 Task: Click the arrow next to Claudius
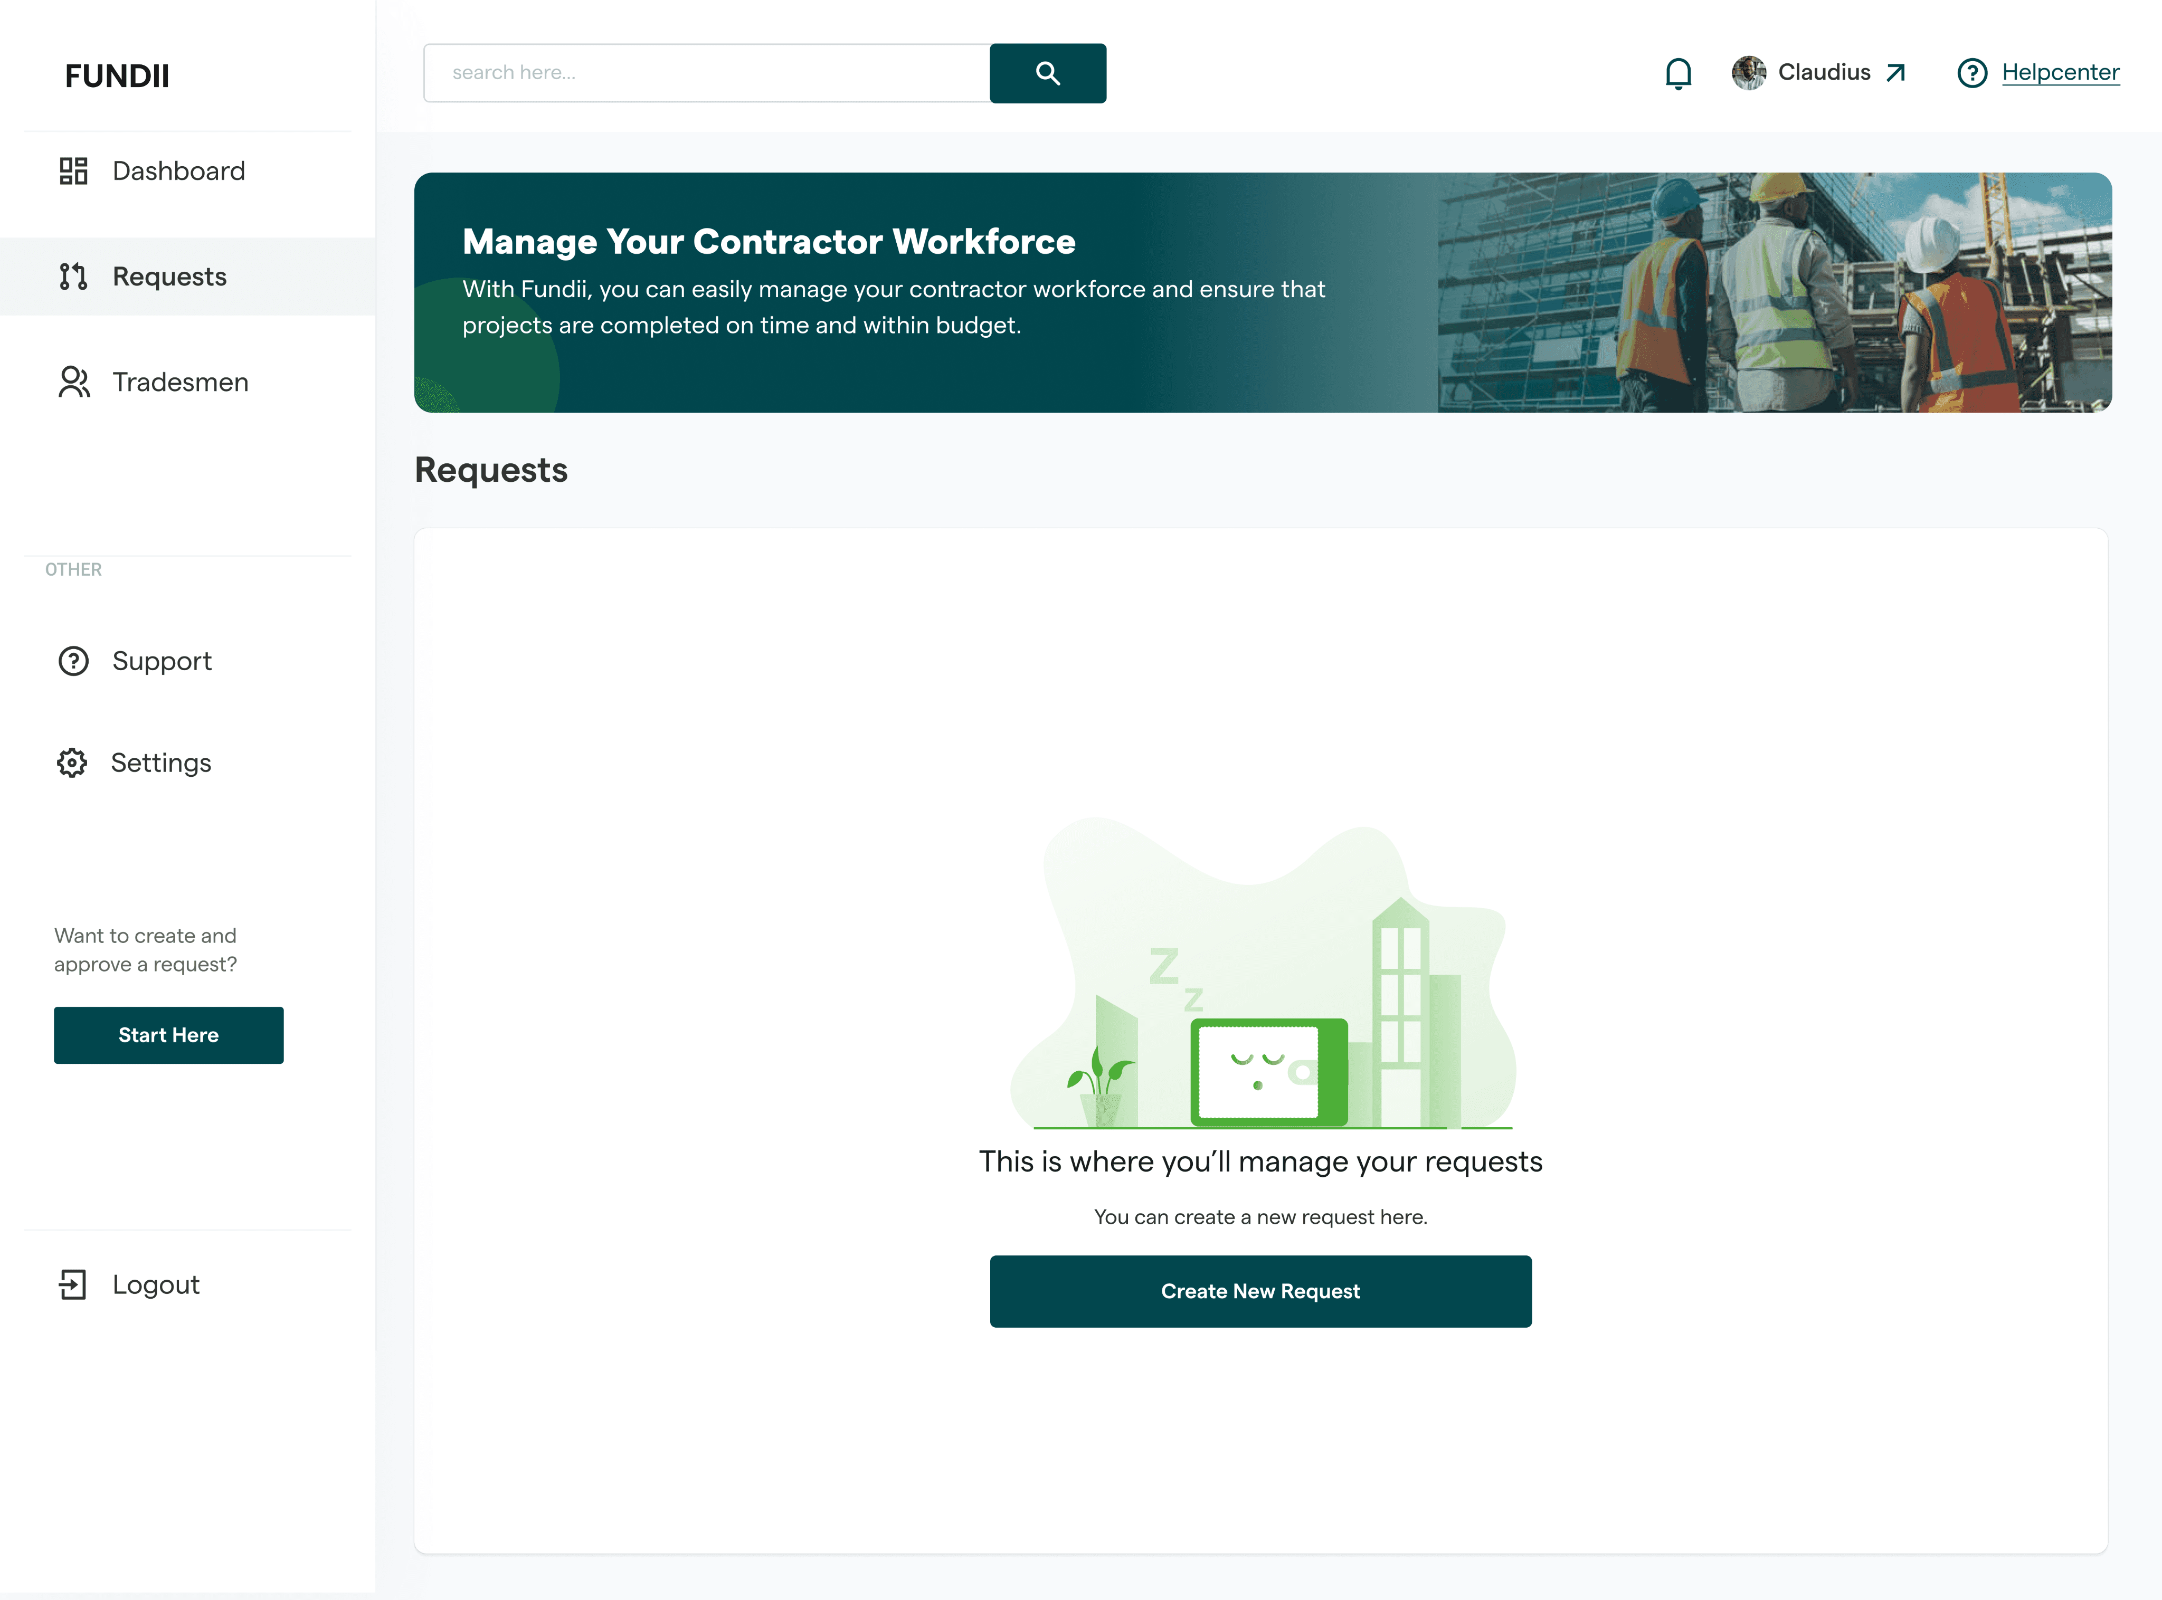tap(1895, 73)
